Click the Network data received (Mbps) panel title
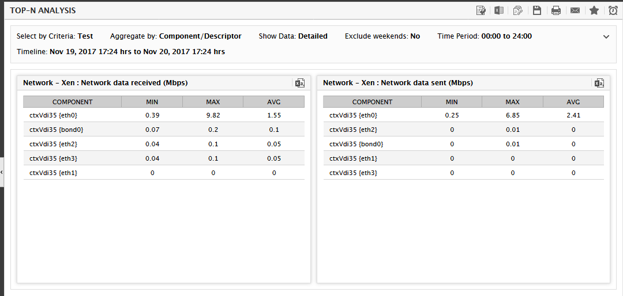The image size is (623, 296). coord(106,83)
